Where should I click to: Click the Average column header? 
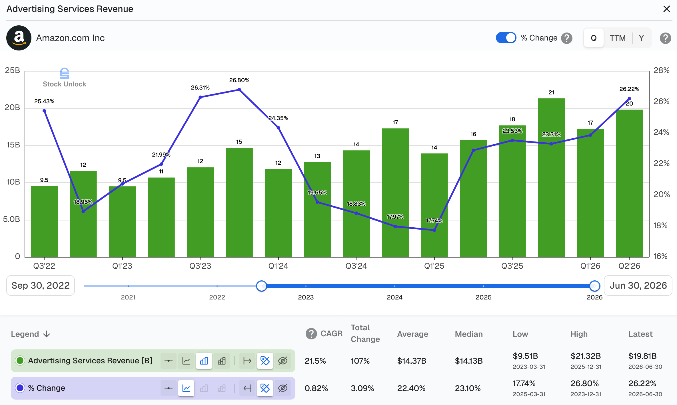click(x=412, y=334)
